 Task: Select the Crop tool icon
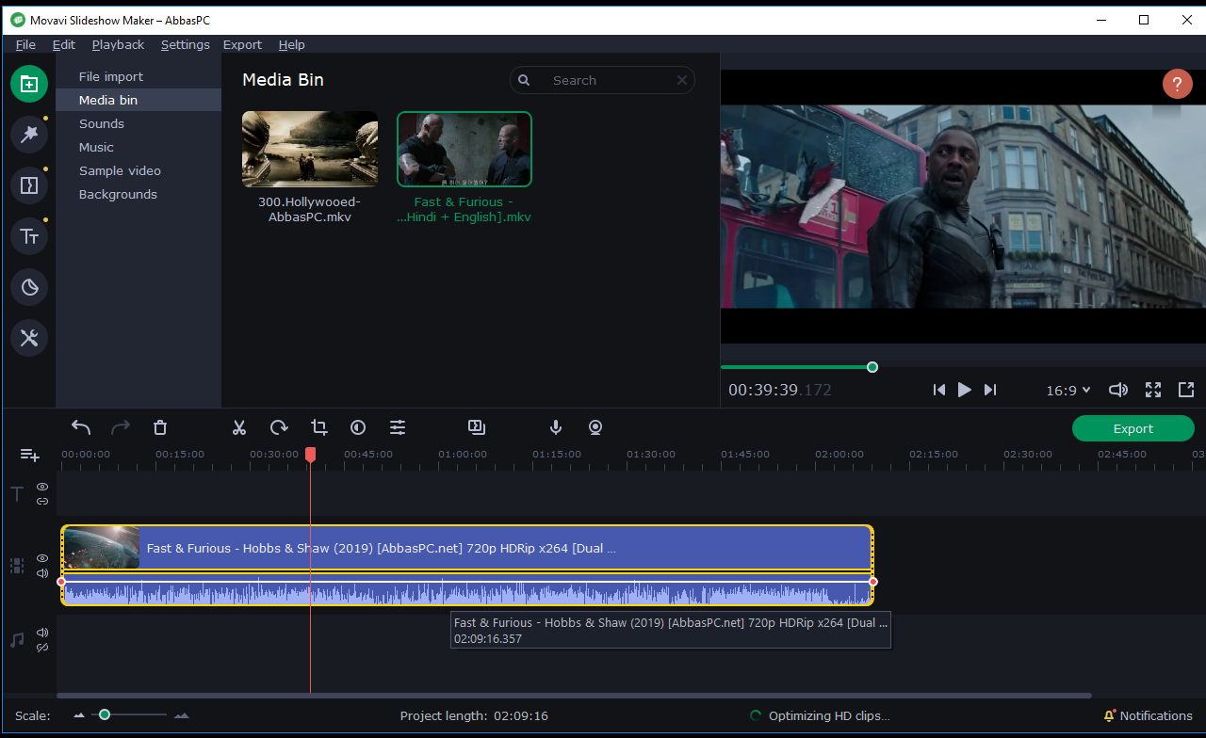click(x=319, y=427)
